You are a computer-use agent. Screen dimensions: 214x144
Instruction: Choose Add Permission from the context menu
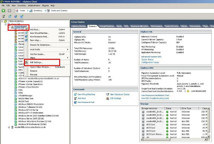(x=37, y=54)
